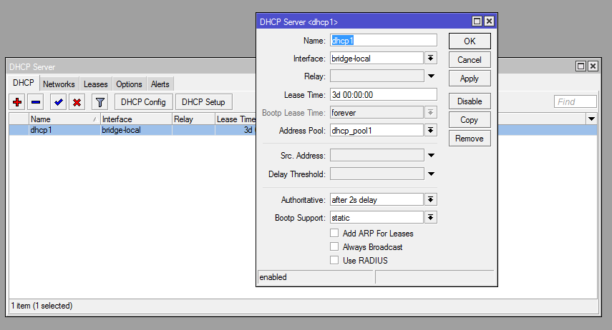Image resolution: width=612 pixels, height=330 pixels.
Task: Click the Bootp Support value static
Action: pos(377,218)
